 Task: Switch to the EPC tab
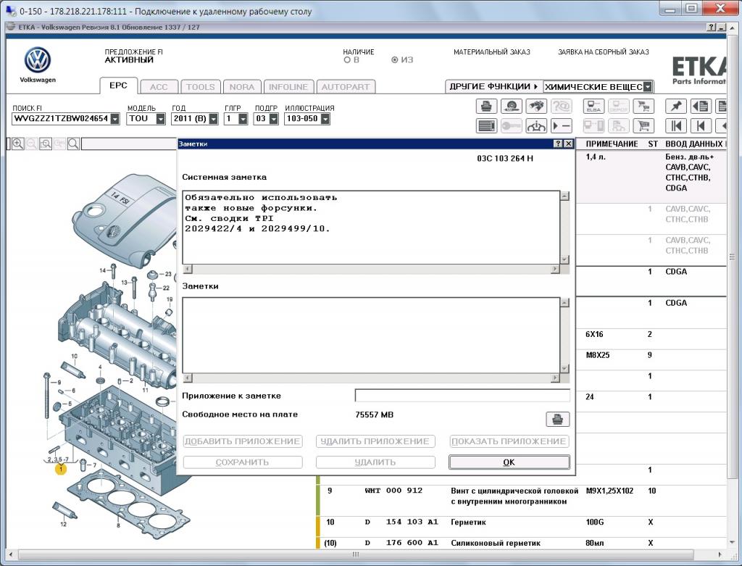tap(118, 86)
